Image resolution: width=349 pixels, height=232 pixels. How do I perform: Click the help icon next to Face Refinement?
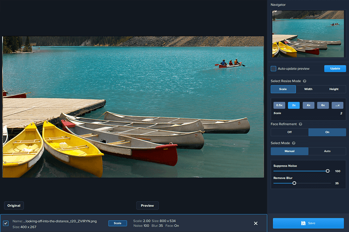pyautogui.click(x=301, y=124)
